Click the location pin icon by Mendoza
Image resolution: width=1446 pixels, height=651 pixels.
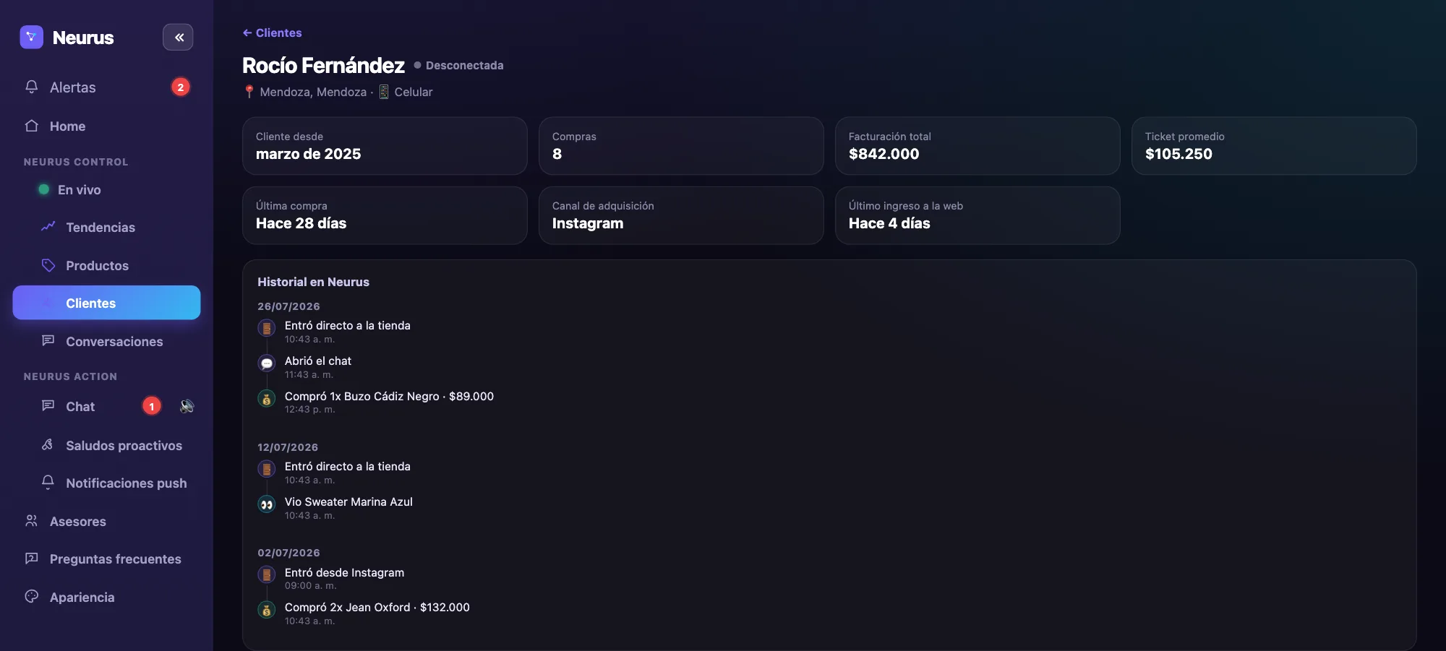(249, 92)
